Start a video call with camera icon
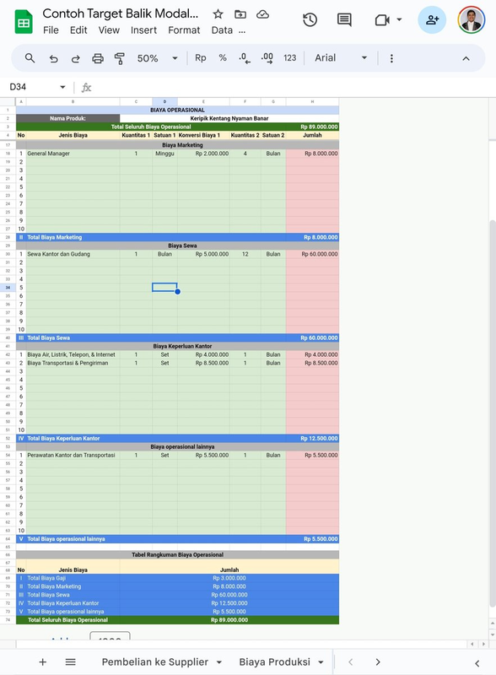496x675 pixels. 382,19
